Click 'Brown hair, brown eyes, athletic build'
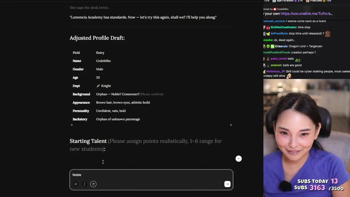This screenshot has width=350, height=197. point(123,103)
